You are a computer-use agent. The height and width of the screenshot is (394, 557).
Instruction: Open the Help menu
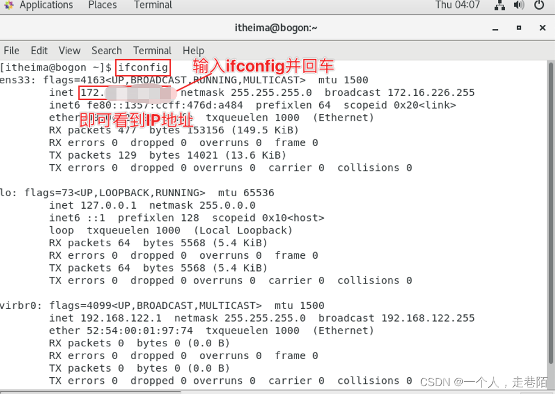[193, 51]
